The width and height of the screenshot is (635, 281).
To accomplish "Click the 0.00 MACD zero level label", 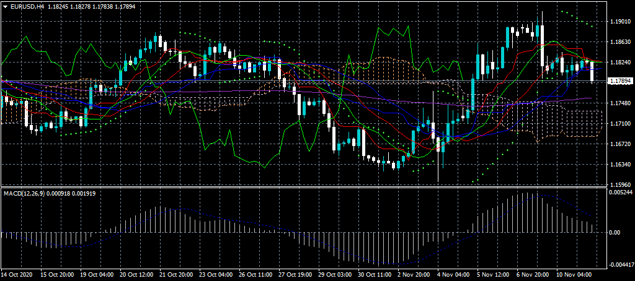I will click(x=615, y=233).
